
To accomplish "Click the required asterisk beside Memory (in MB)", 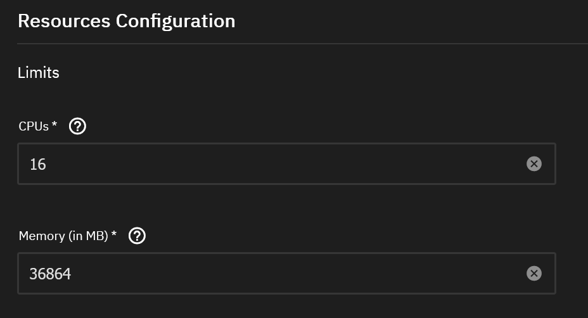I will [x=114, y=235].
